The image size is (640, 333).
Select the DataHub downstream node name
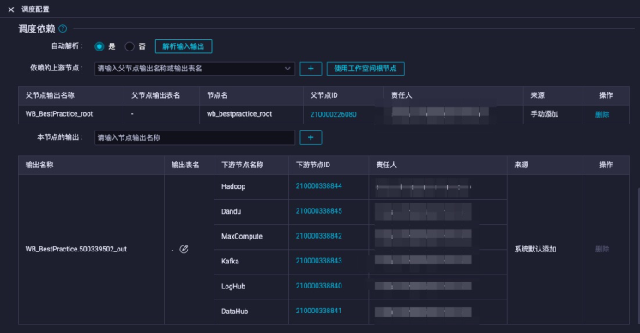click(235, 312)
